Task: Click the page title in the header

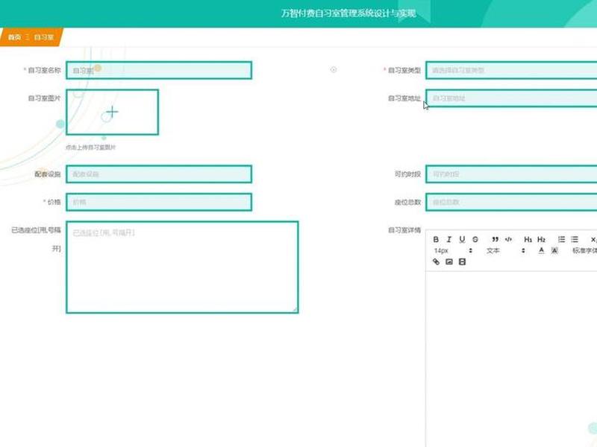Action: 348,13
